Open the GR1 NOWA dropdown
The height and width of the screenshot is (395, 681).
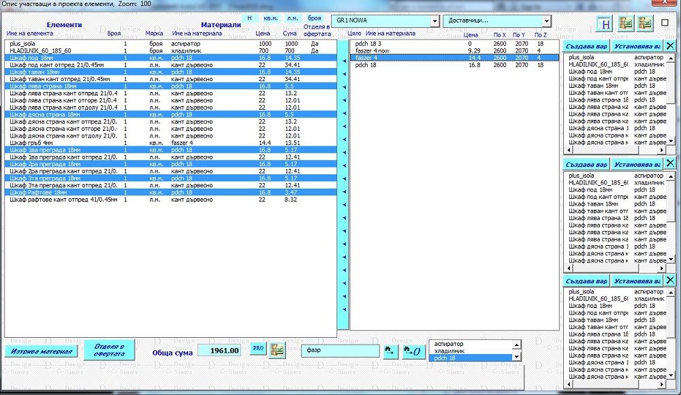tap(434, 21)
